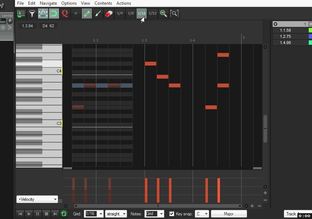Open the Edit menu

click(x=32, y=3)
